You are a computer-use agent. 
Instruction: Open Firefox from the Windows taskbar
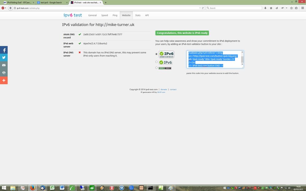[33, 188]
